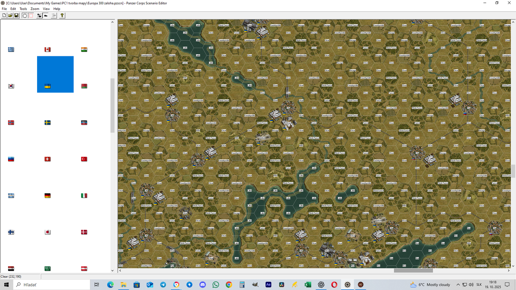Open the clock showing 19:18
This screenshot has height=290, width=516.
[493, 284]
